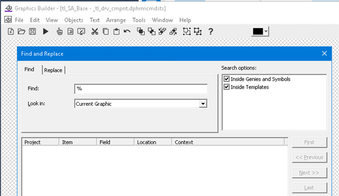Open the Tools menu
Image resolution: width=339 pixels, height=196 pixels.
coord(139,20)
